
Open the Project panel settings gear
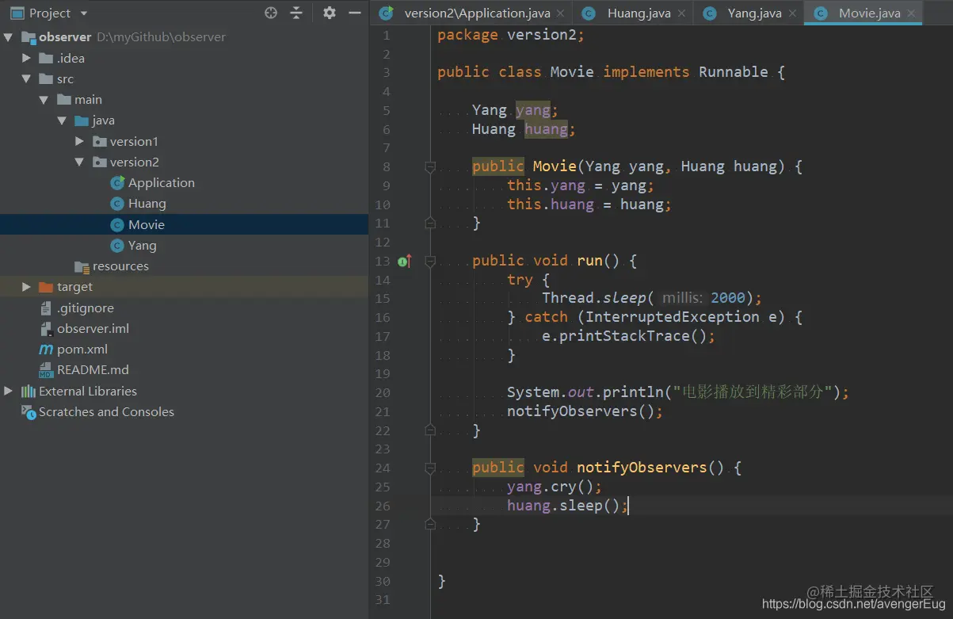pos(330,13)
